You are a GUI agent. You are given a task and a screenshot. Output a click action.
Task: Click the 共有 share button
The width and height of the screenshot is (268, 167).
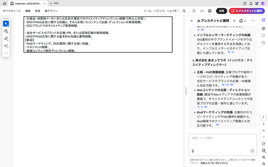(222, 11)
